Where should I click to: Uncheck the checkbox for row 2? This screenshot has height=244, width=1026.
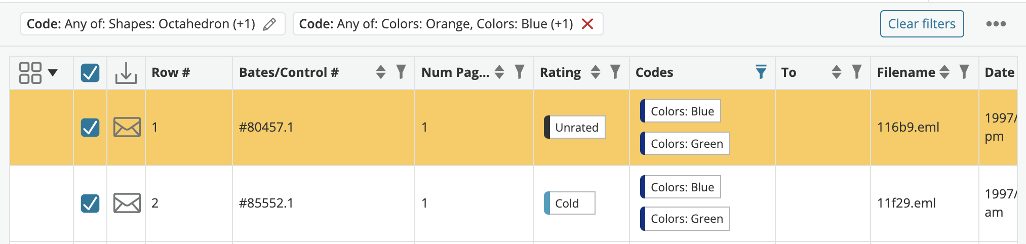tap(90, 204)
